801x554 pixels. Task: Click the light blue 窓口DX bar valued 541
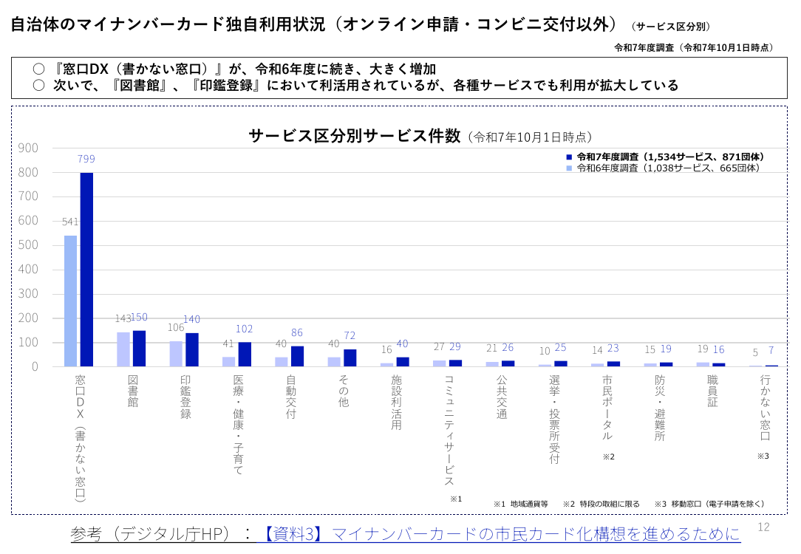pyautogui.click(x=70, y=301)
